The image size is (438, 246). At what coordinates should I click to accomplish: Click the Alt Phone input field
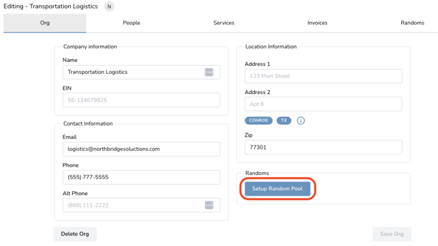pyautogui.click(x=141, y=205)
